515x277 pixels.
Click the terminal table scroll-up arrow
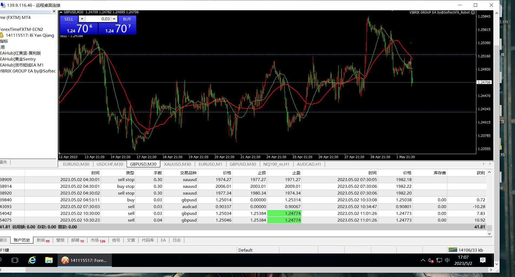489,172
